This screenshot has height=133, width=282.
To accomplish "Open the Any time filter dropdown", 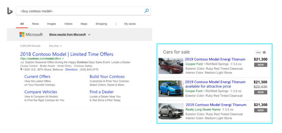I will pyautogui.click(x=55, y=46).
